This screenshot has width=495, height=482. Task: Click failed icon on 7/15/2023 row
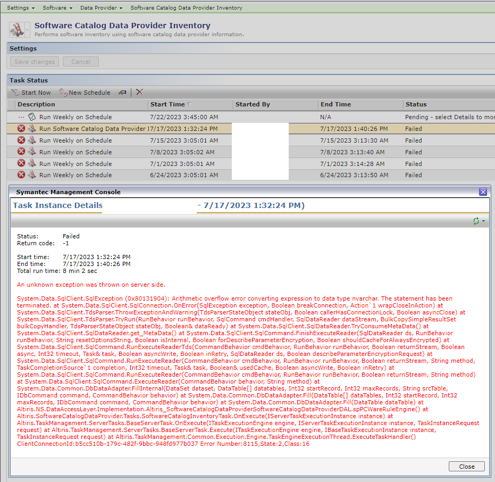point(21,140)
